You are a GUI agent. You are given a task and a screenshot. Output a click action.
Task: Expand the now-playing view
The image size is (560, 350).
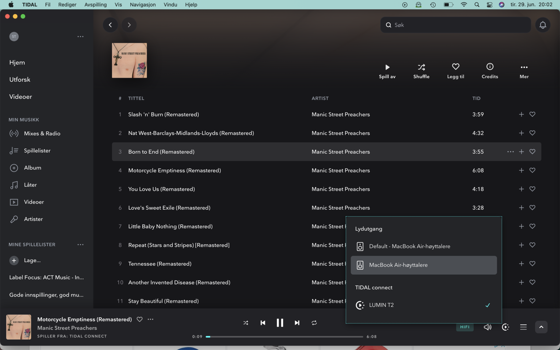tap(541, 327)
